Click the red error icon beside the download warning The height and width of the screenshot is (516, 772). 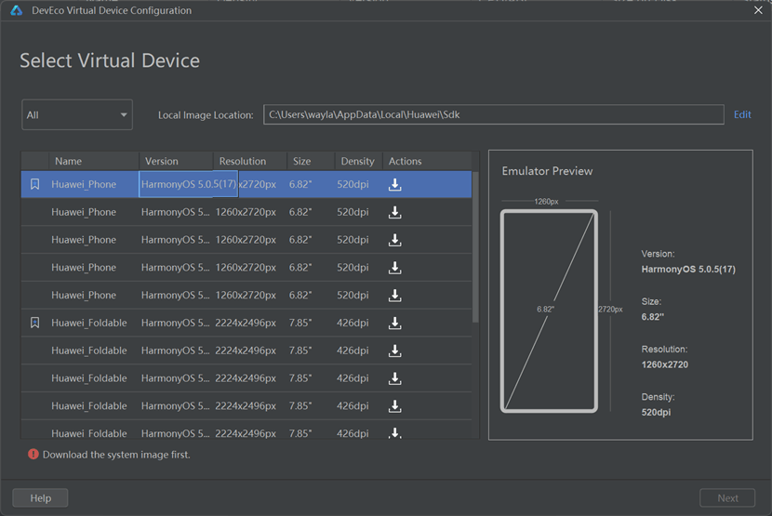click(x=33, y=454)
